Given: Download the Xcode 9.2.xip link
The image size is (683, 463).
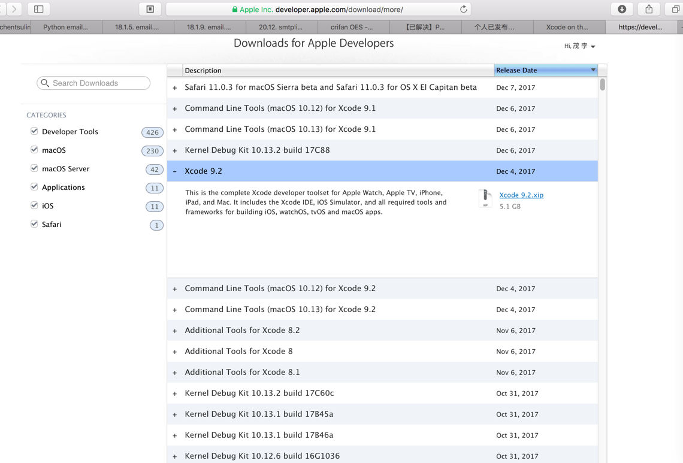Looking at the screenshot, I should (521, 195).
